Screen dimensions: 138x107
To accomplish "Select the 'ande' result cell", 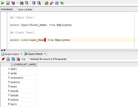I will pyautogui.click(x=24, y=73).
